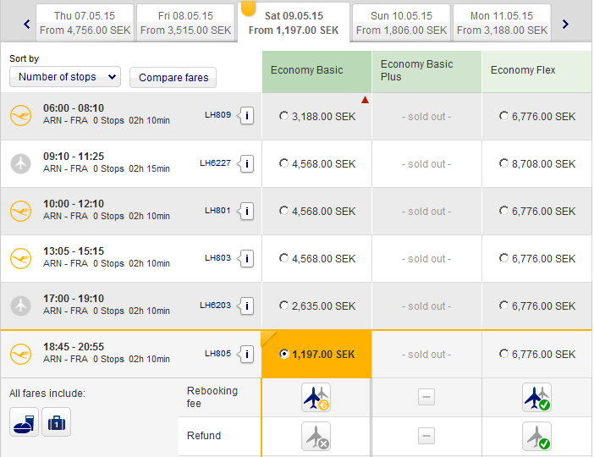Click Economy Basic rebooking fee icon
The width and height of the screenshot is (594, 457).
click(x=316, y=397)
